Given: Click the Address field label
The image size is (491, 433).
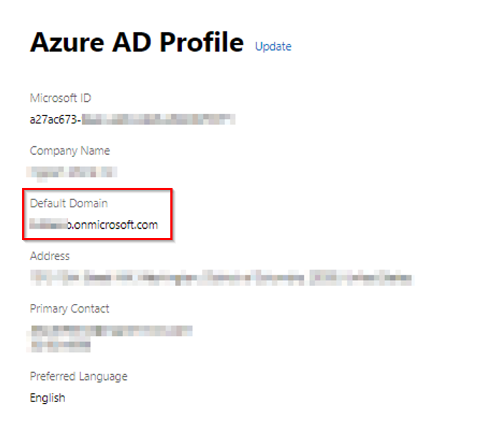Looking at the screenshot, I should tap(49, 256).
